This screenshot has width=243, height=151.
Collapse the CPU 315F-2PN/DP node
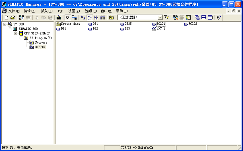(x=15, y=33)
